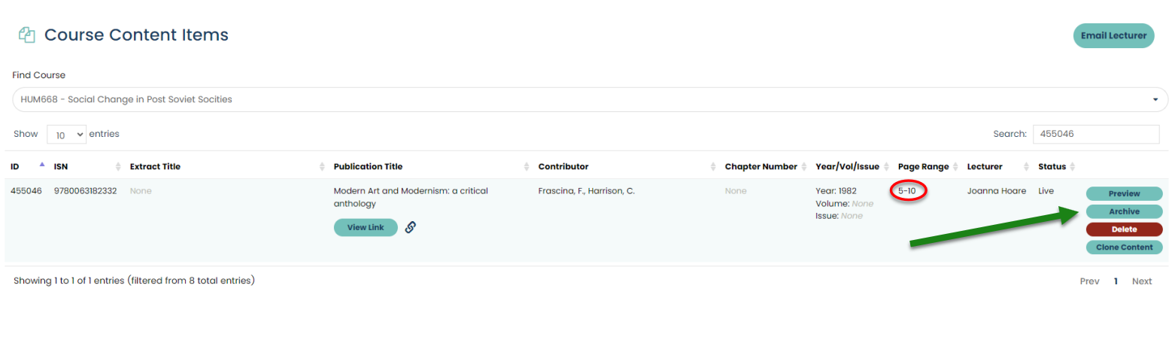The height and width of the screenshot is (340, 1172).
Task: Focus the Search input field
Action: [1095, 134]
